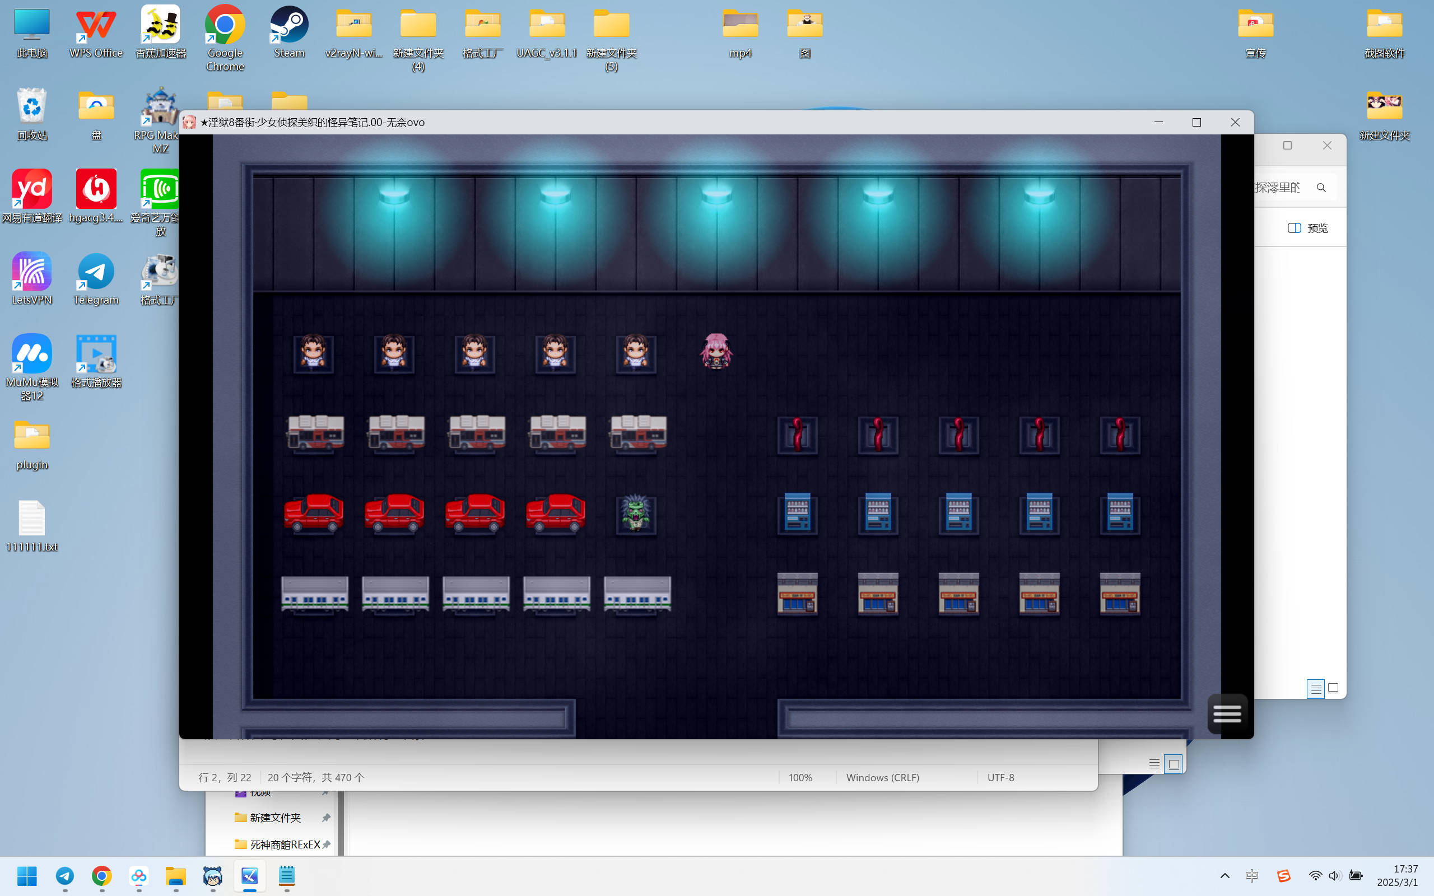Toggle the 预览 preview pane
The height and width of the screenshot is (896, 1434).
coord(1308,228)
